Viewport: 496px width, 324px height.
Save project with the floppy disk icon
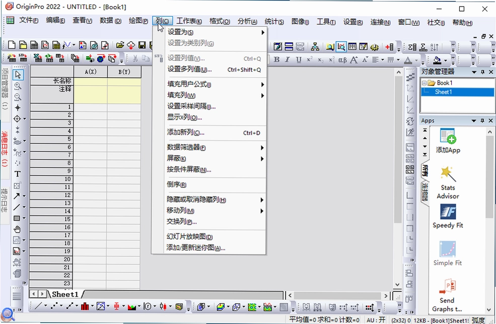[142, 45]
